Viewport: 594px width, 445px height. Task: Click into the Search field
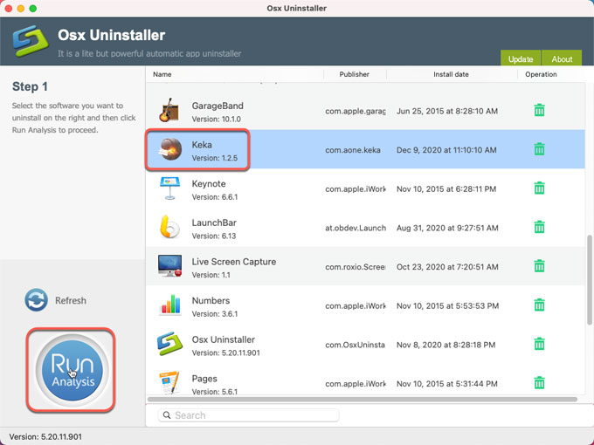(x=248, y=415)
